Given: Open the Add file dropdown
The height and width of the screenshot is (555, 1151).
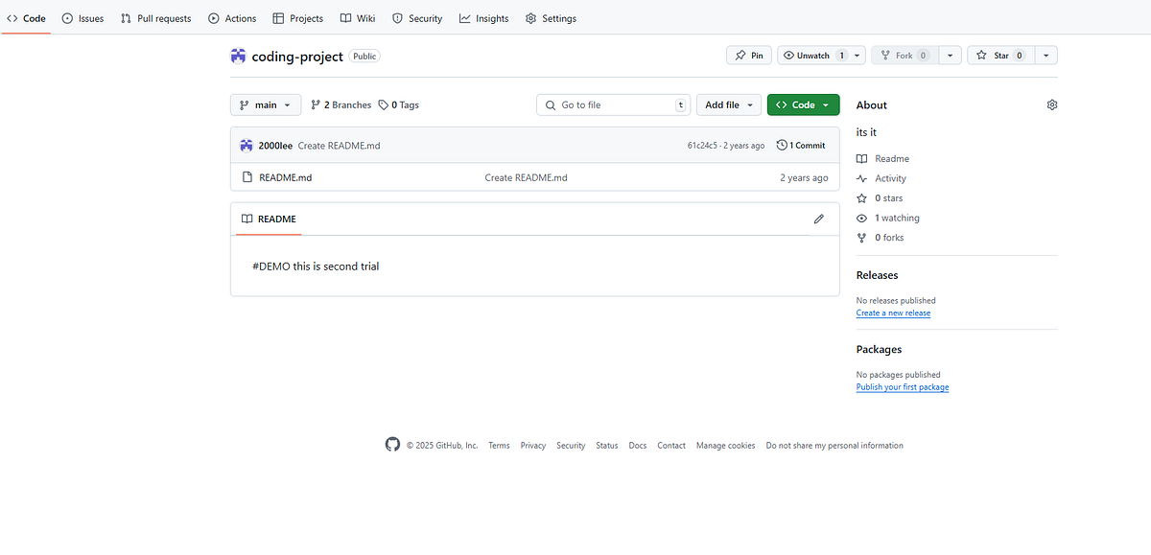Looking at the screenshot, I should [x=728, y=104].
